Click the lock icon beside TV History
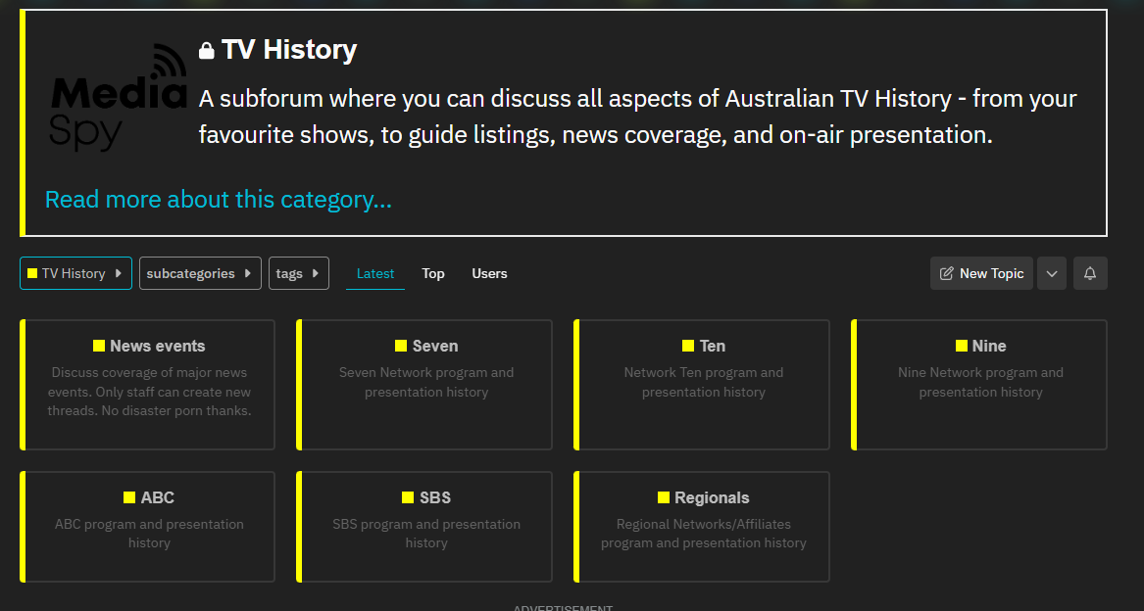 (206, 51)
